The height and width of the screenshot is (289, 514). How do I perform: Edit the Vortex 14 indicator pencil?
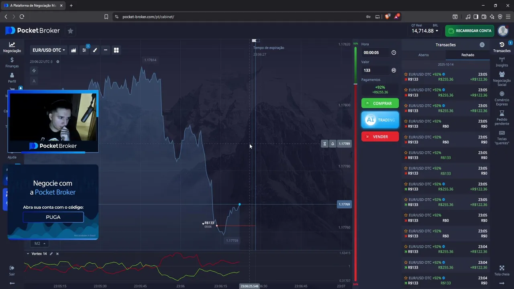pos(51,254)
